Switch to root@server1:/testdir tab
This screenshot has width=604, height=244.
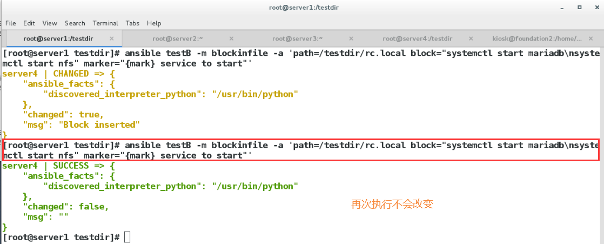(58, 38)
